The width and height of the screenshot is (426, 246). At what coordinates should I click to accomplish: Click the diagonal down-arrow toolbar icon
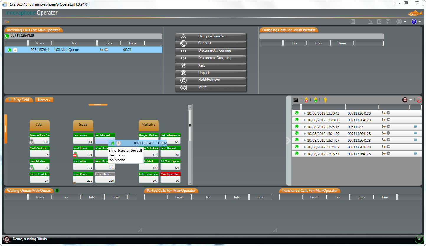click(371, 22)
